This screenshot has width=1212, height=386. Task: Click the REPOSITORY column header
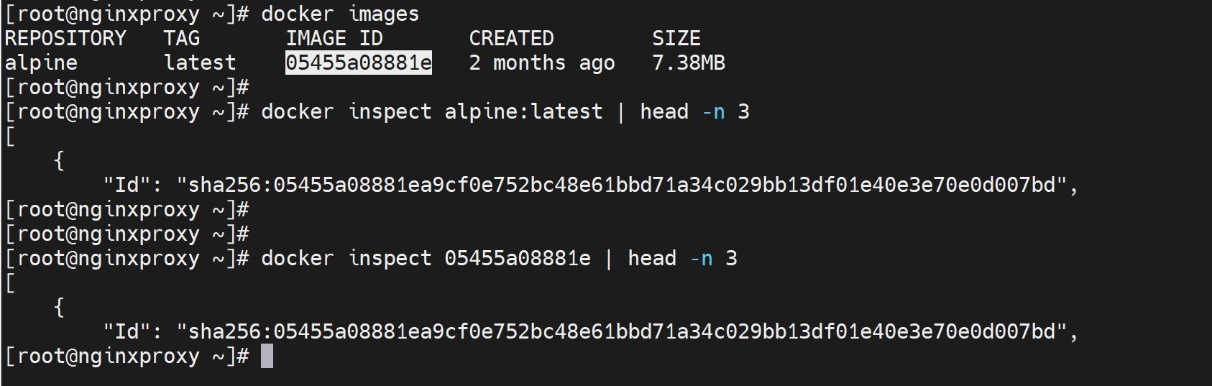pyautogui.click(x=65, y=39)
